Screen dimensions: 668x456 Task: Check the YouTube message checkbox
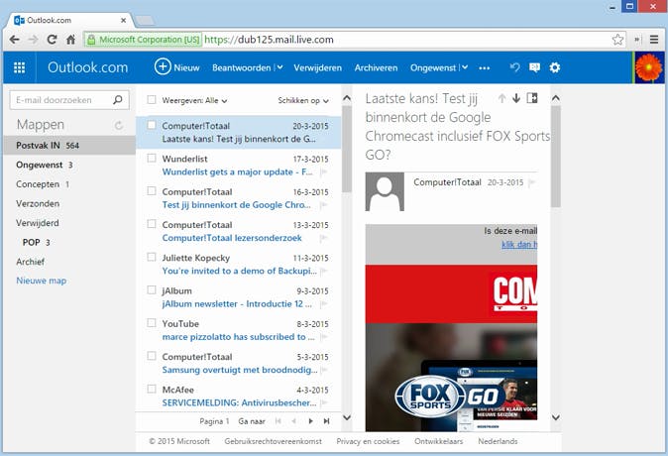152,322
